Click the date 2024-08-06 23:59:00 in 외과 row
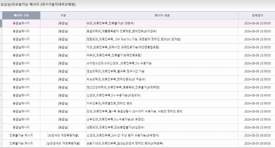This screenshot has height=148, width=275. point(257,23)
